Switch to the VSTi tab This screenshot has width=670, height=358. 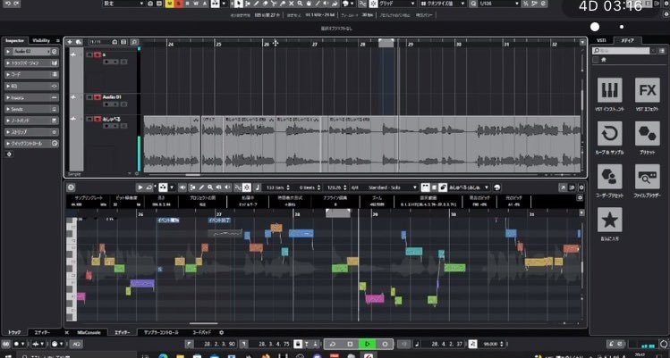[x=601, y=40]
